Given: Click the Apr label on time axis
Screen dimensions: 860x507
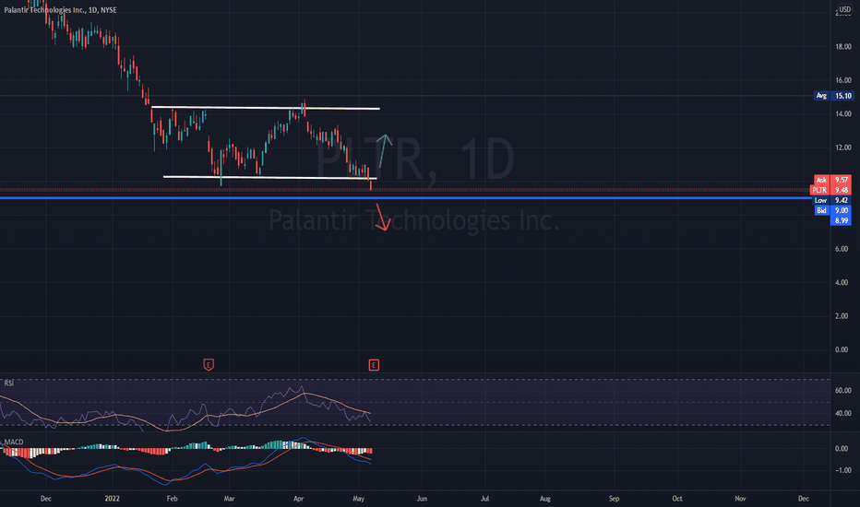Looking at the screenshot, I should pos(298,499).
